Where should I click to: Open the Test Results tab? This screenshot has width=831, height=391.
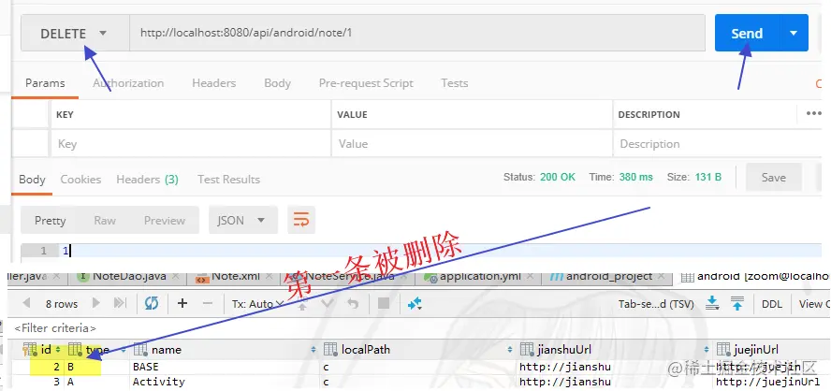[228, 179]
